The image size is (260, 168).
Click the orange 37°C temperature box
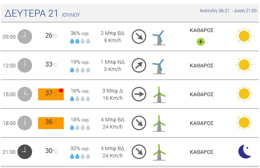51,94
